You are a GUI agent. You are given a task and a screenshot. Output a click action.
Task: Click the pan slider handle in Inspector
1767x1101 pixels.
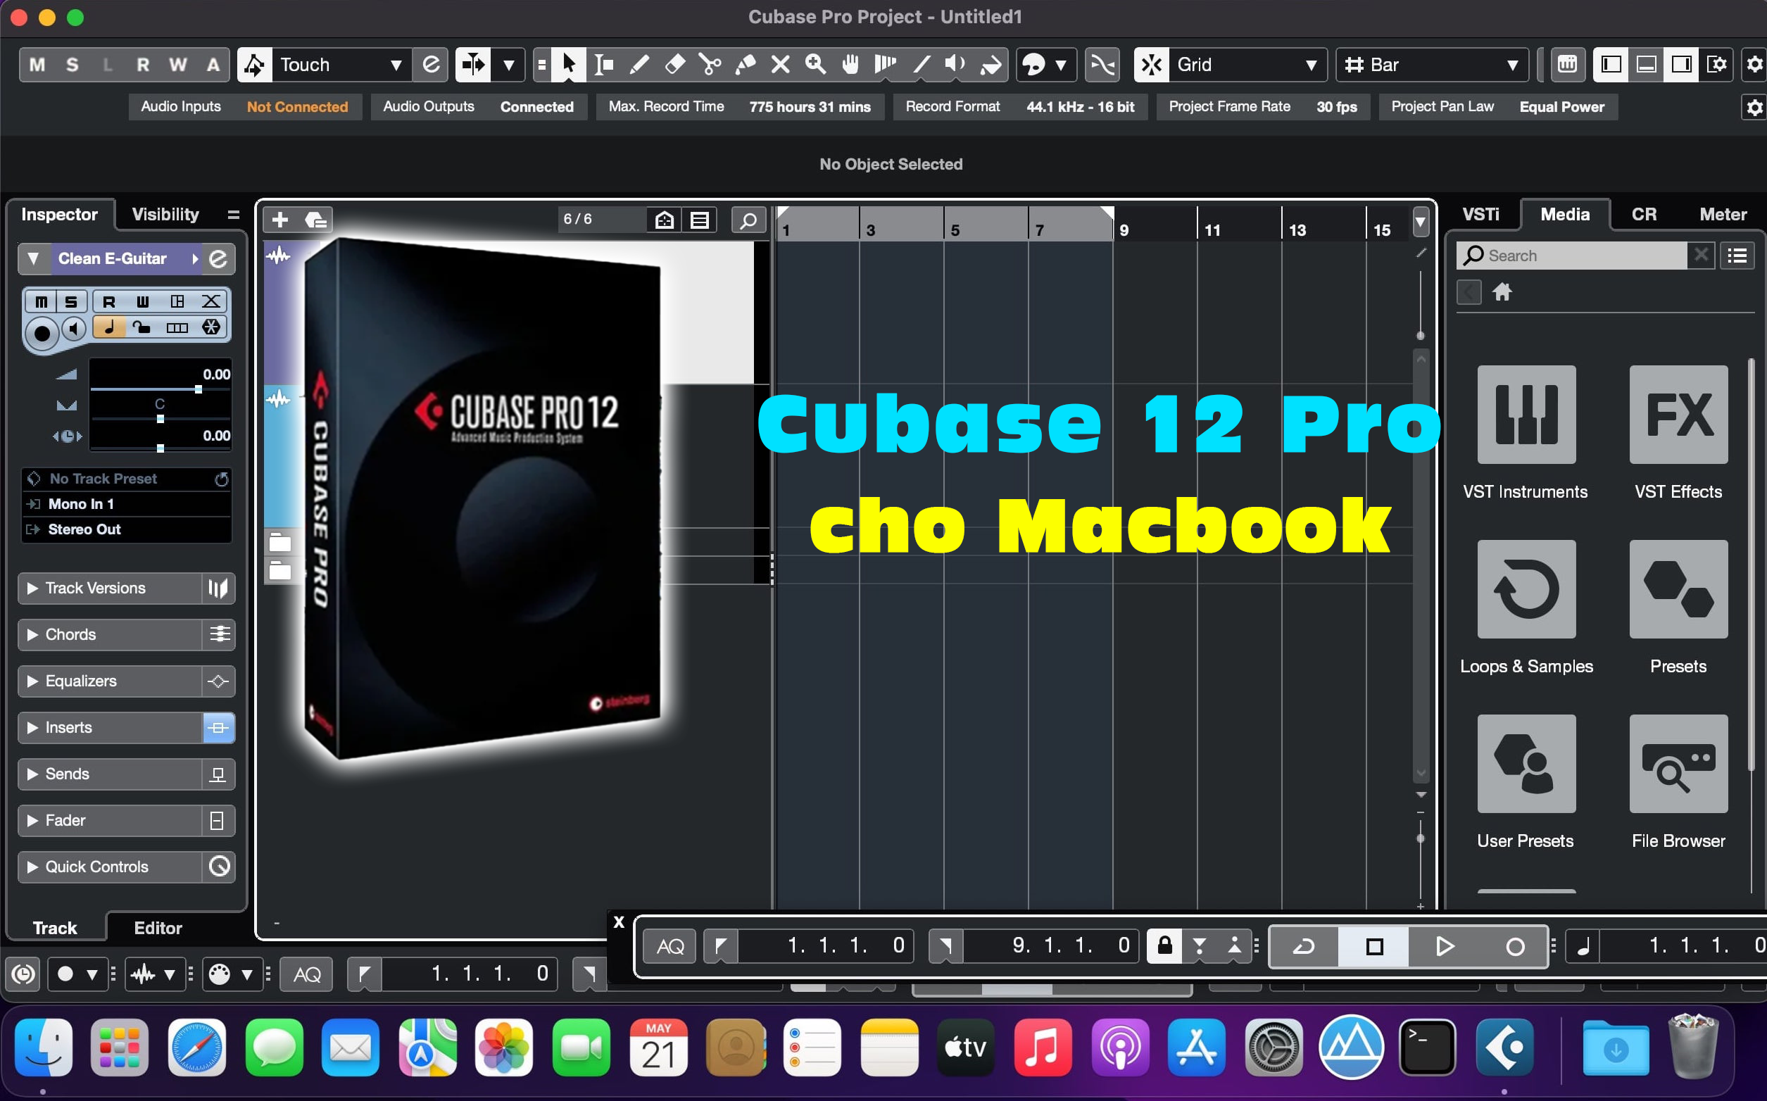point(161,420)
